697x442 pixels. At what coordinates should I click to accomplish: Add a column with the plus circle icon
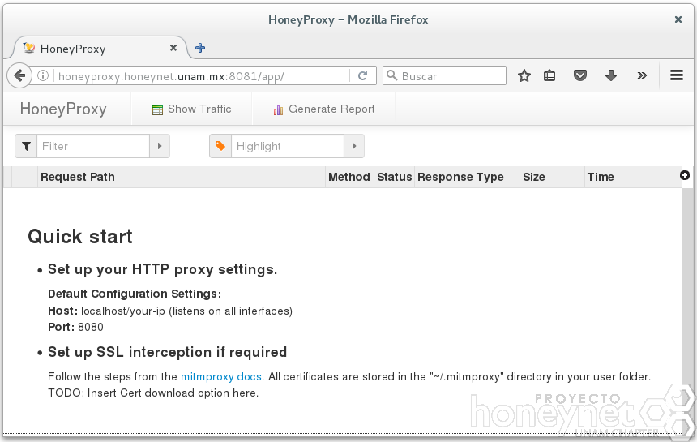click(685, 175)
